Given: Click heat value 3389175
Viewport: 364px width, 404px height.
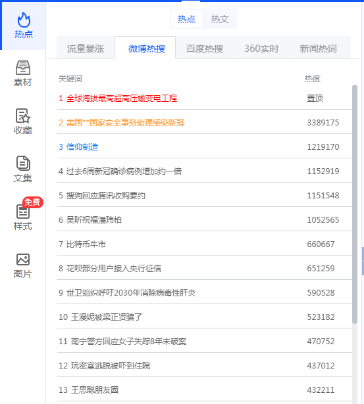Looking at the screenshot, I should (x=323, y=123).
